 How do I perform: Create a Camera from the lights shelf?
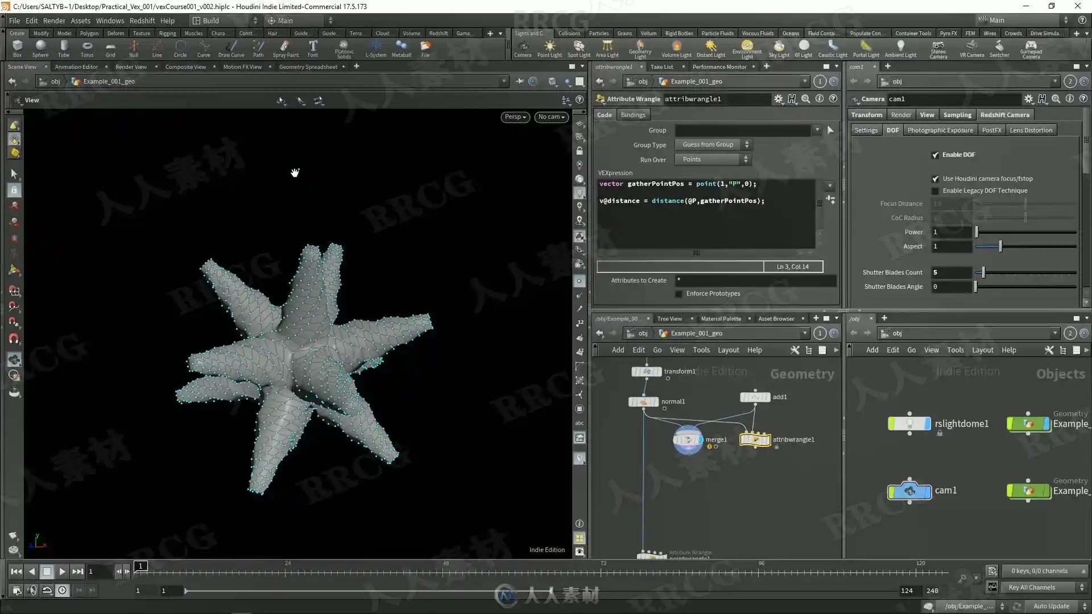[523, 49]
